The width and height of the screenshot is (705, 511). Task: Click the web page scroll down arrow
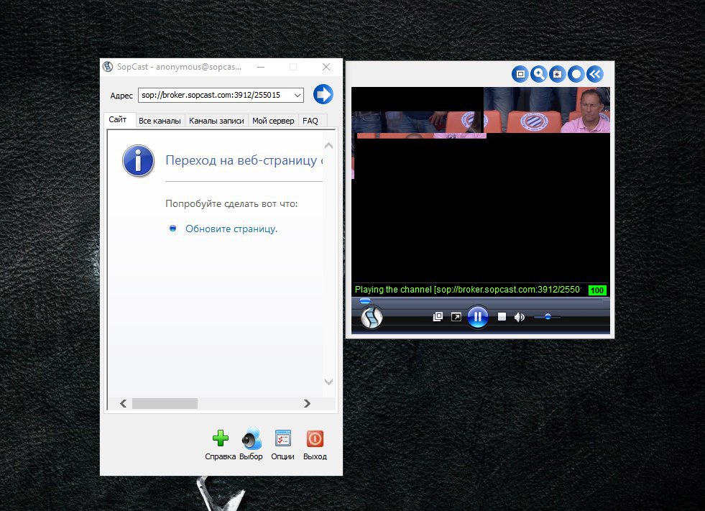click(328, 382)
